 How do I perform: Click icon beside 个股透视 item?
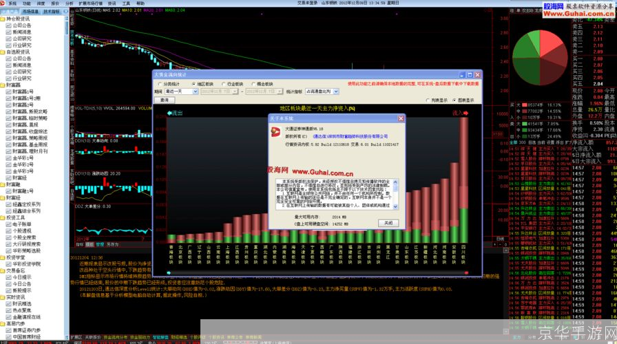click(x=9, y=230)
